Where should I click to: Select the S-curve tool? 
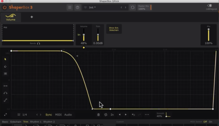tap(5, 100)
